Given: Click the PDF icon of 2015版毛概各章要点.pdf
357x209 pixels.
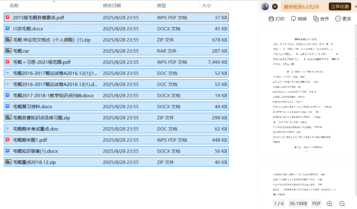Looking at the screenshot, I should pos(8,17).
